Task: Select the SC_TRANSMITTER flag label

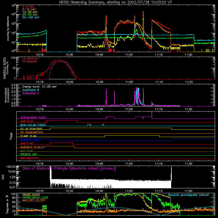Action: (x=31, y=132)
